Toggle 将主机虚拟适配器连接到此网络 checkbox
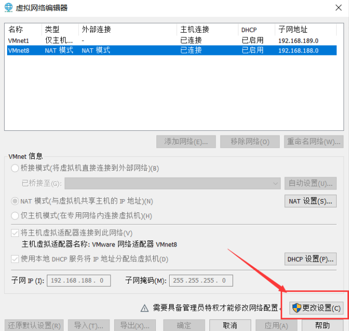The height and width of the screenshot is (331, 349). (x=15, y=233)
